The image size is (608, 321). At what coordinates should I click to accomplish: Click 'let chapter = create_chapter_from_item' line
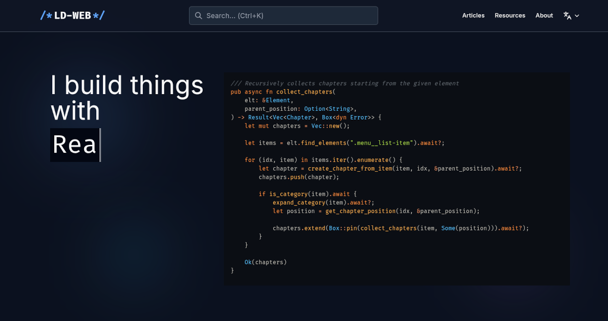(390, 169)
